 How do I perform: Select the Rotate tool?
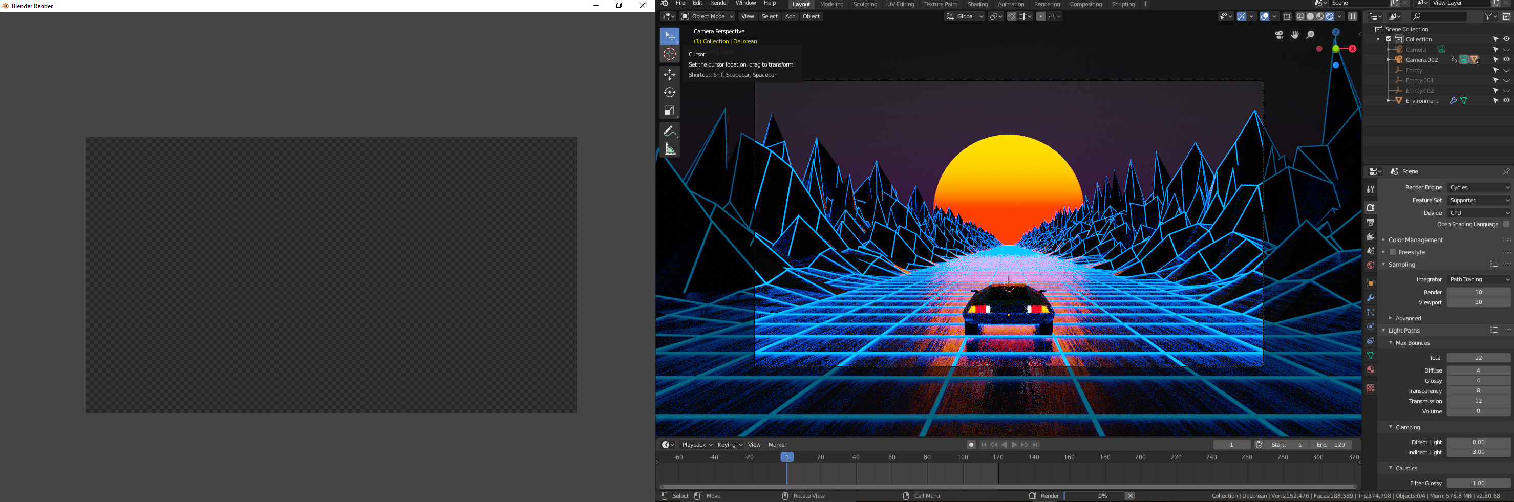[x=669, y=92]
